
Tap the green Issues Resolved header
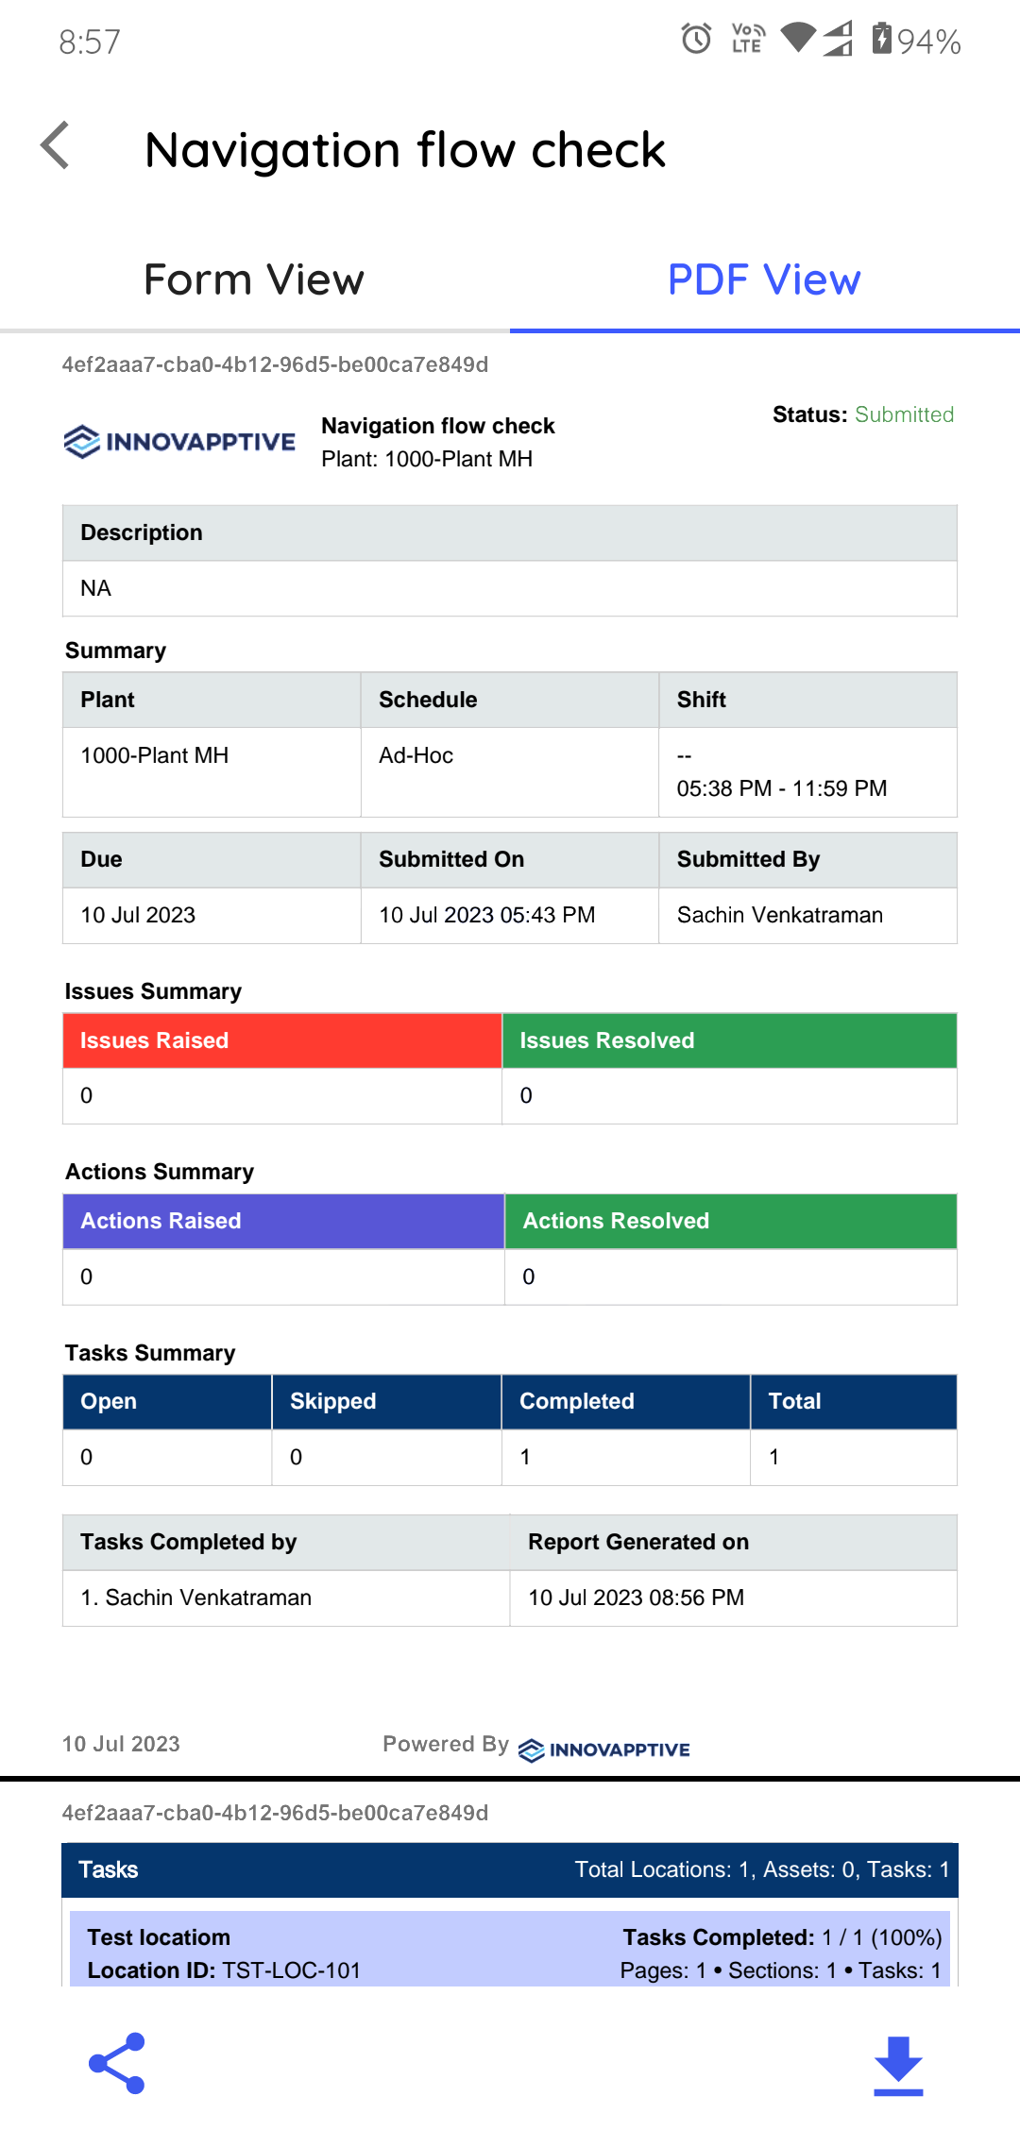729,1040
